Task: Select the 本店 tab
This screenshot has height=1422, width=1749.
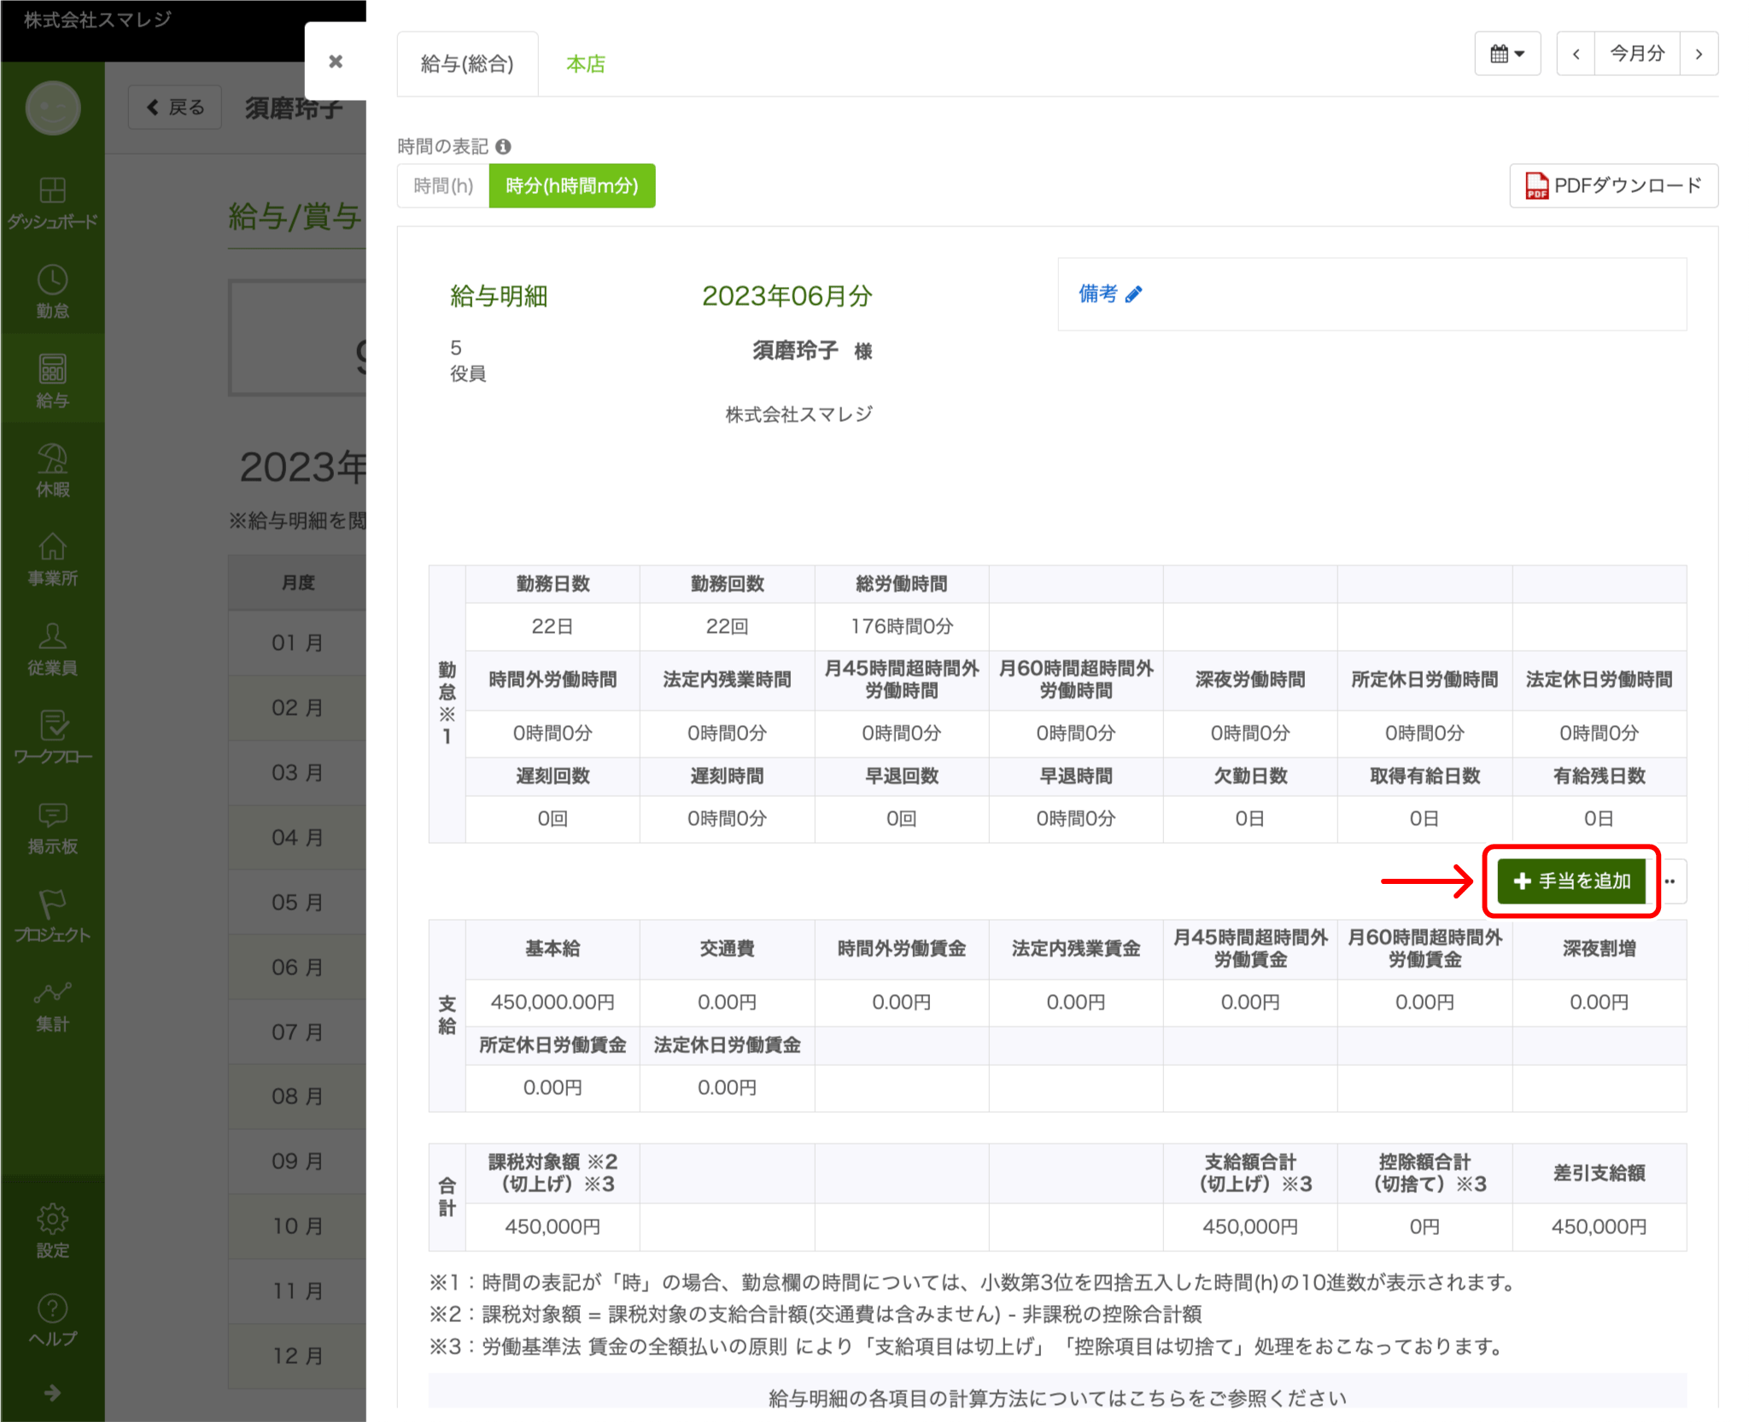Action: click(586, 64)
